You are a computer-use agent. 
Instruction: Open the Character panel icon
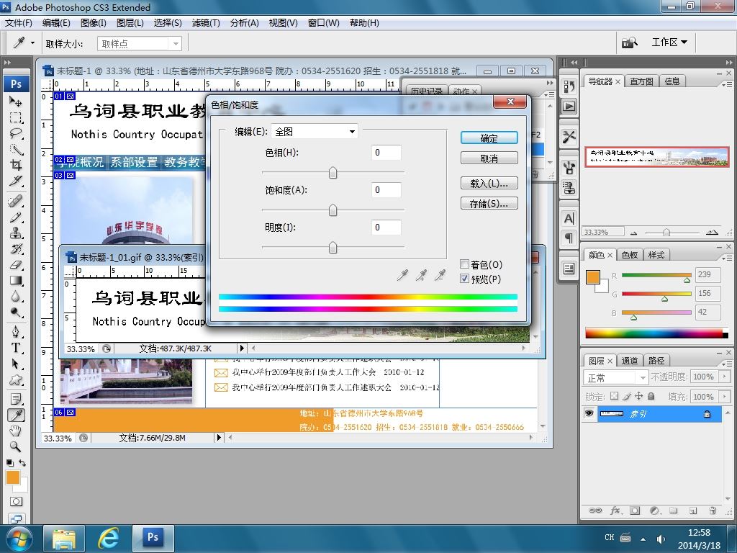click(569, 219)
